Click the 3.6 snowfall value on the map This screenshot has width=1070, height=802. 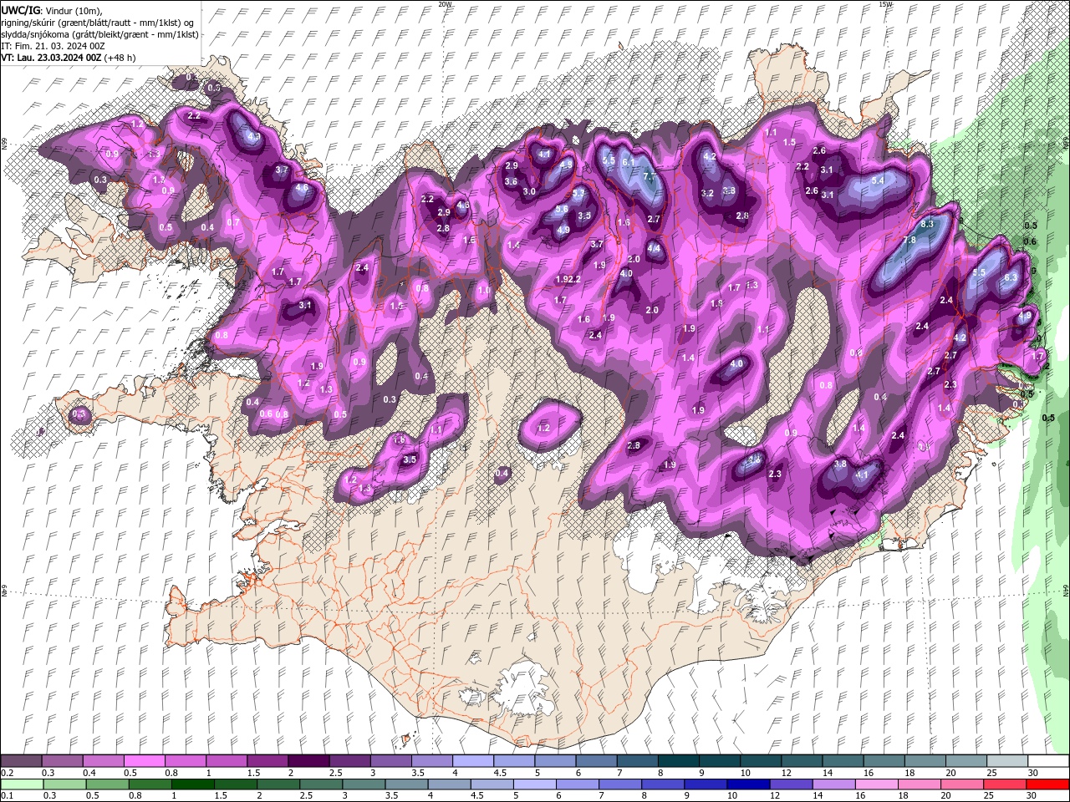point(512,181)
